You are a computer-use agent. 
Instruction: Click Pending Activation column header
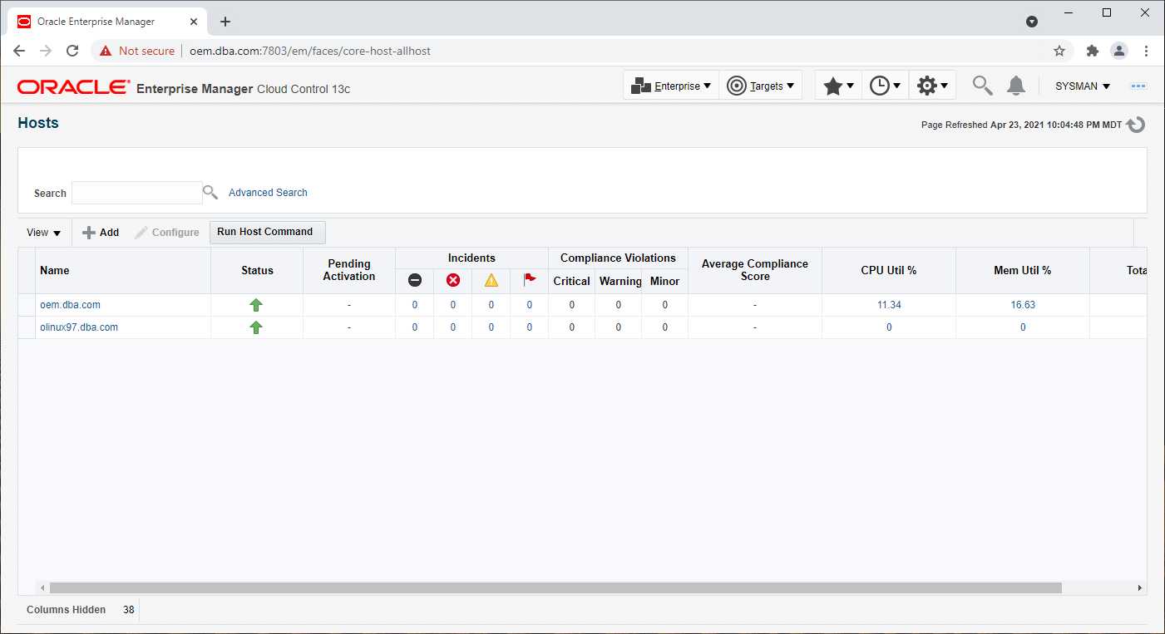click(349, 270)
